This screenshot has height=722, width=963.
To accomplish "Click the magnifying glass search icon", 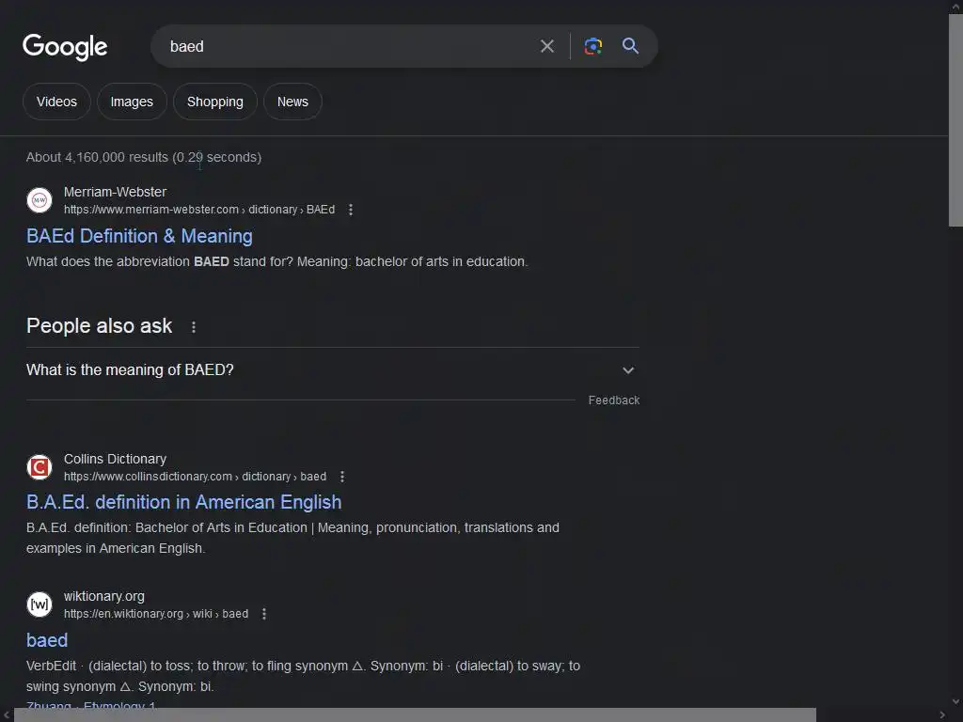I will (x=630, y=46).
